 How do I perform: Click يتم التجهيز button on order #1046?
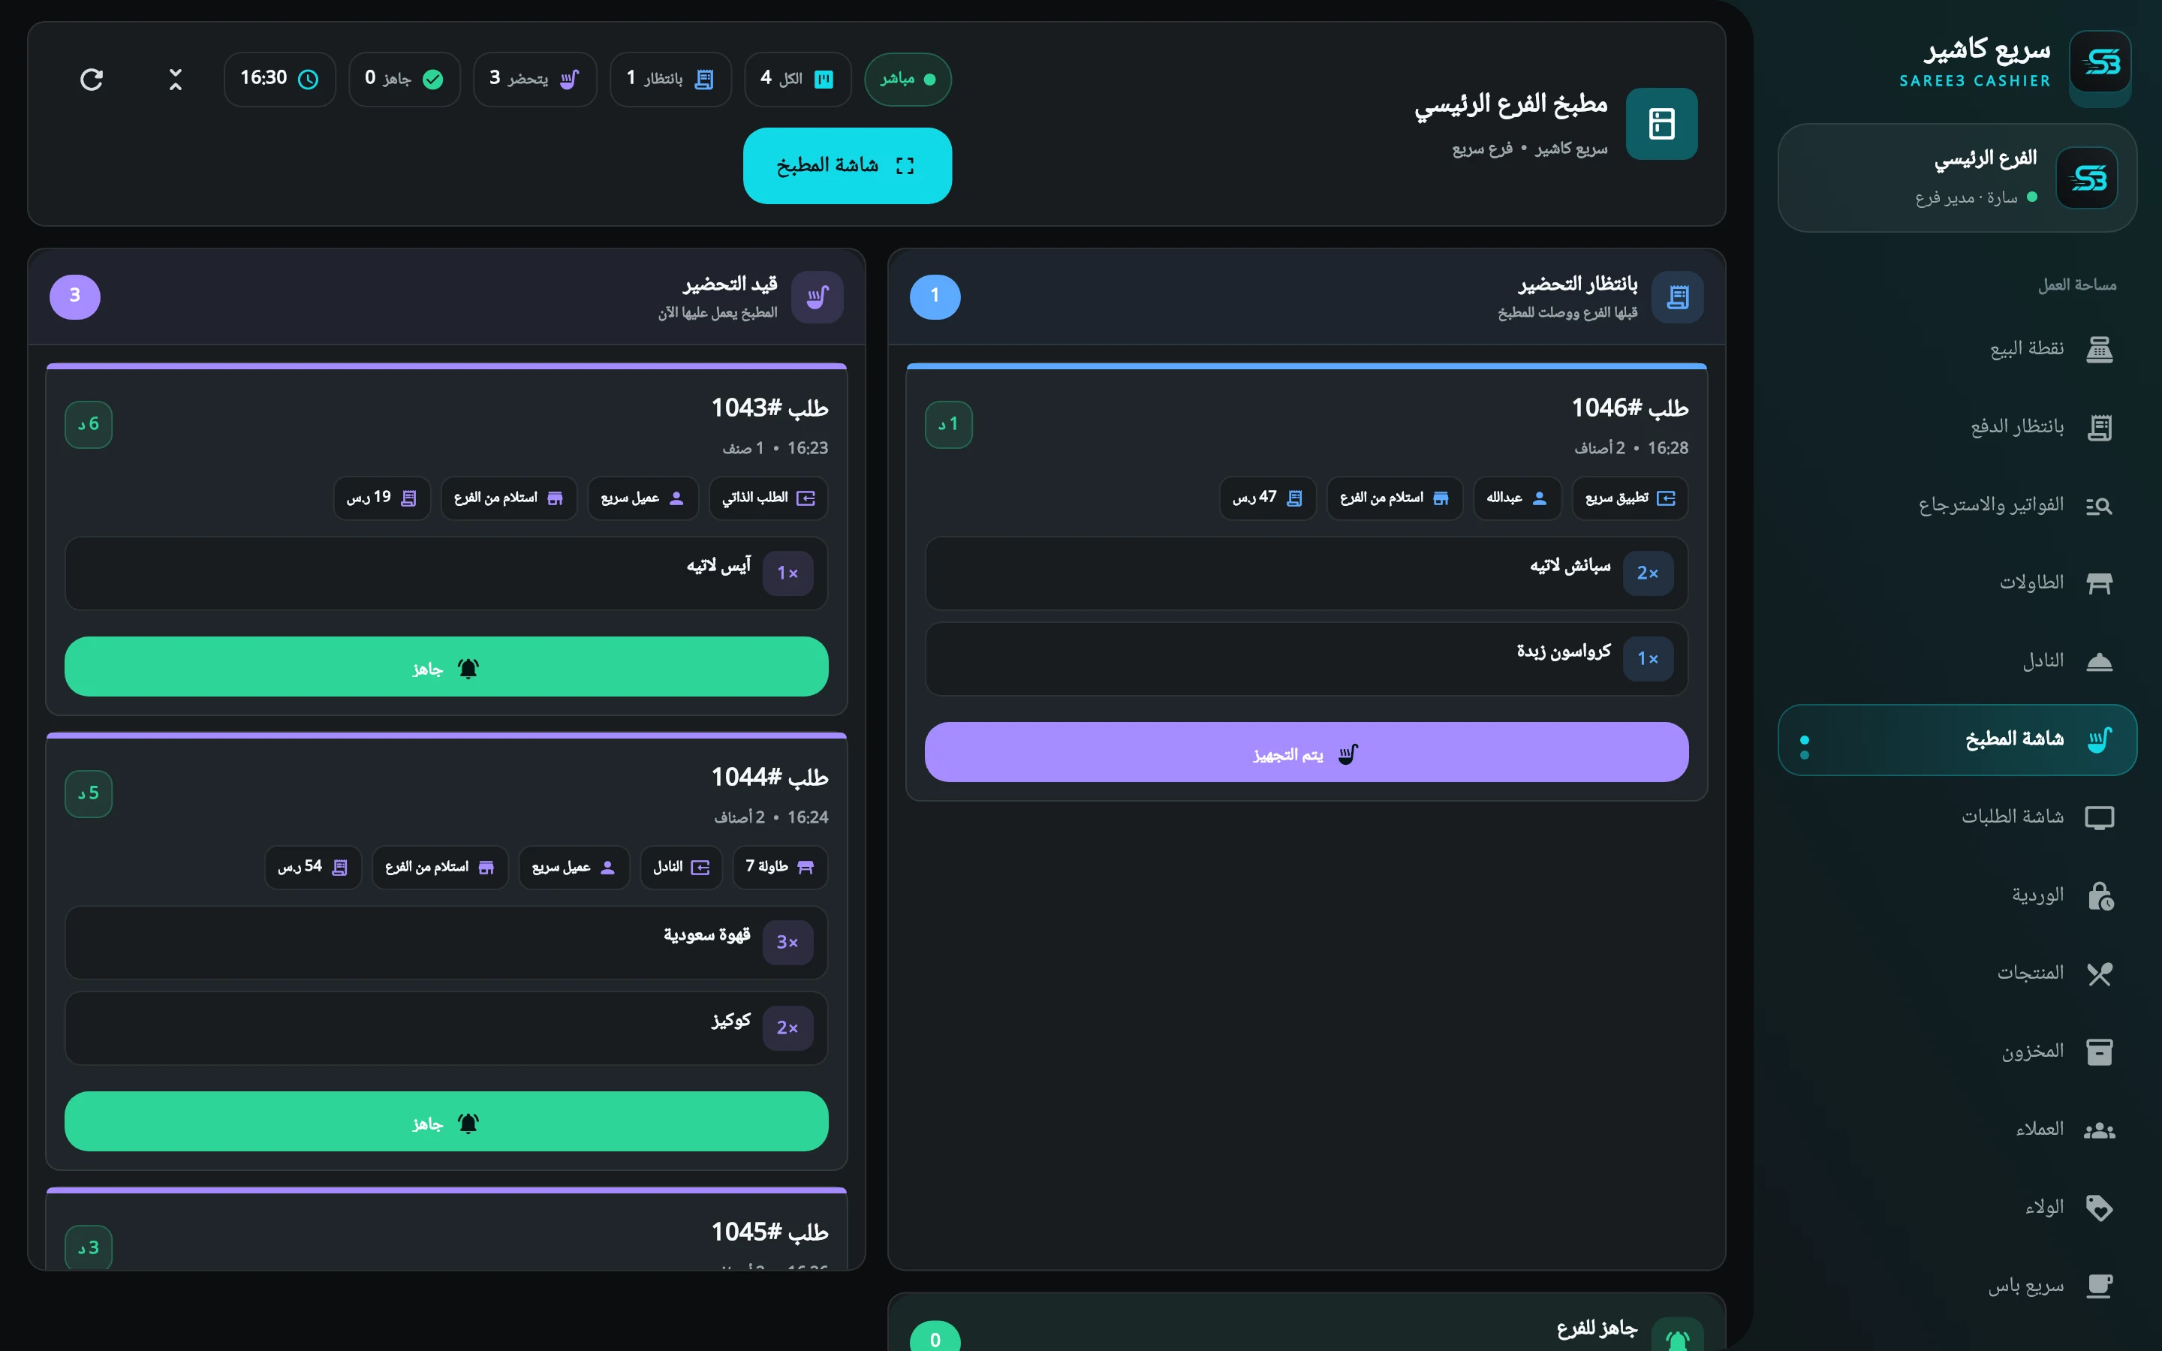coord(1306,752)
